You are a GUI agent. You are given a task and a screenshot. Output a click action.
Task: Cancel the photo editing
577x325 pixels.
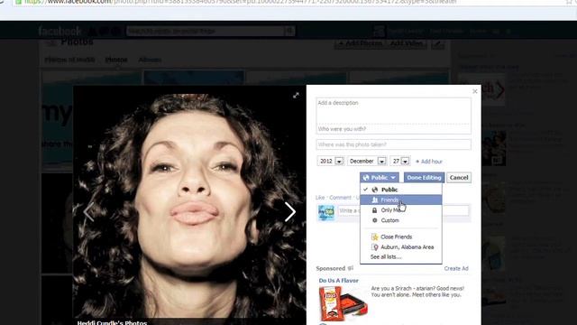pyautogui.click(x=459, y=178)
